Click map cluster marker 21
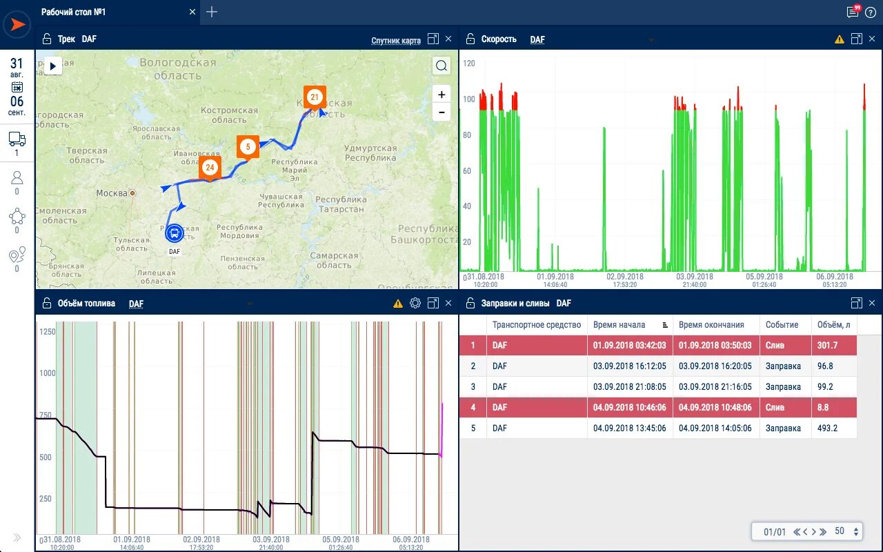The height and width of the screenshot is (552, 883). point(315,97)
